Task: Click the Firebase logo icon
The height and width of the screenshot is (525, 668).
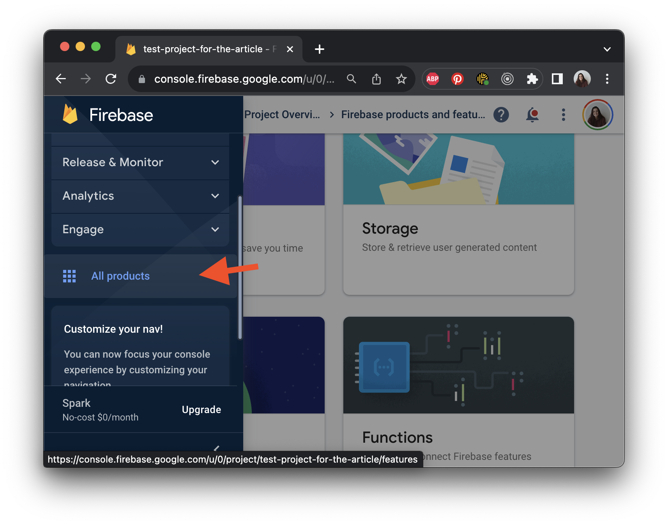Action: point(69,114)
